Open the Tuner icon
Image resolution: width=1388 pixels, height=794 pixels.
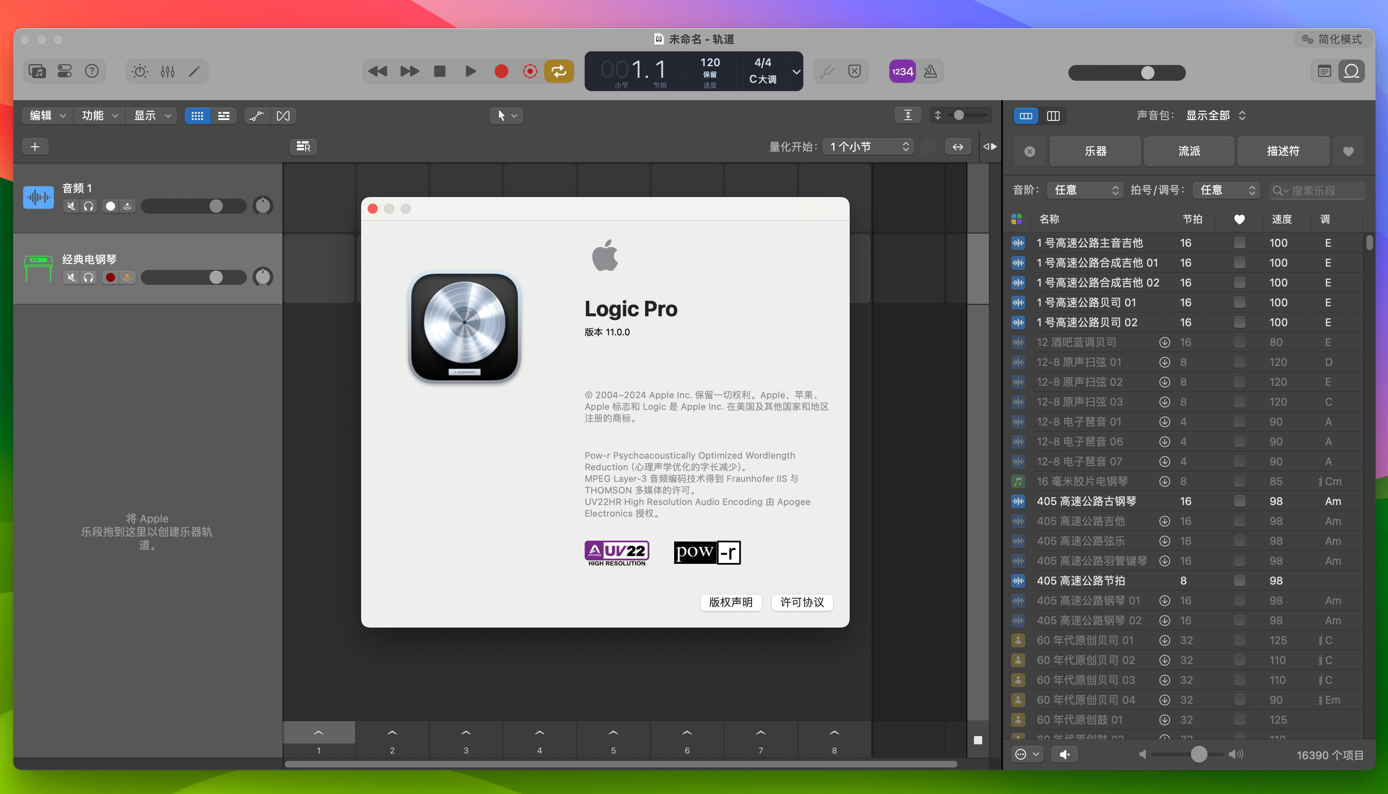(x=827, y=72)
